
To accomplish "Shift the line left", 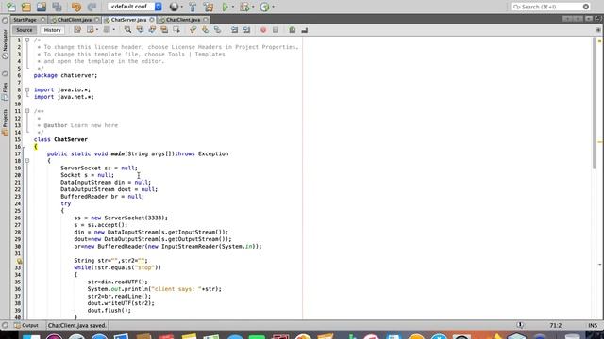I will pos(234,30).
